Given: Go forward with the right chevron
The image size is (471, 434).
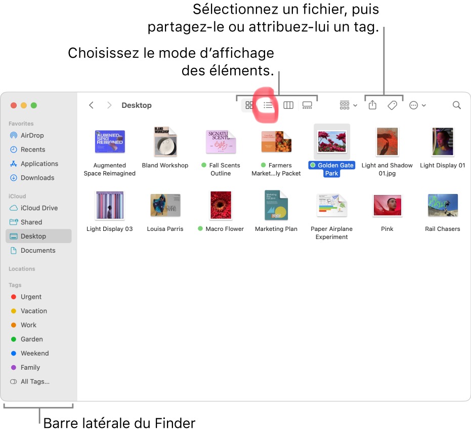Looking at the screenshot, I should tap(109, 105).
